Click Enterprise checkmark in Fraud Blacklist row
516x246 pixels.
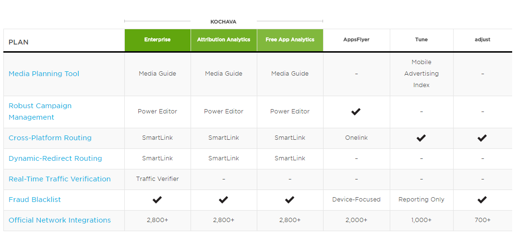pos(157,200)
